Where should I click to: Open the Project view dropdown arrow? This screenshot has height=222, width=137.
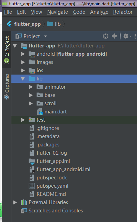point(46,36)
